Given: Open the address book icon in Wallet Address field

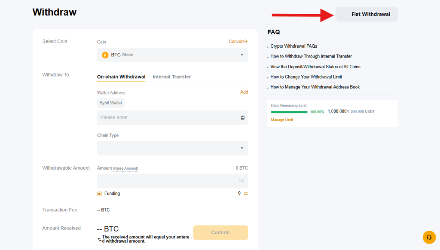Looking at the screenshot, I should coord(242,117).
